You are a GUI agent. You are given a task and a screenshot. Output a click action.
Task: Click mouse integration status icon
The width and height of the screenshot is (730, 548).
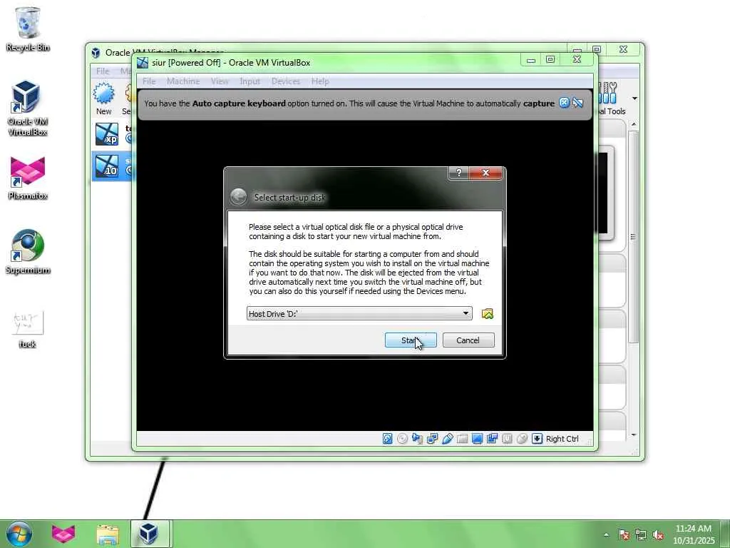522,439
